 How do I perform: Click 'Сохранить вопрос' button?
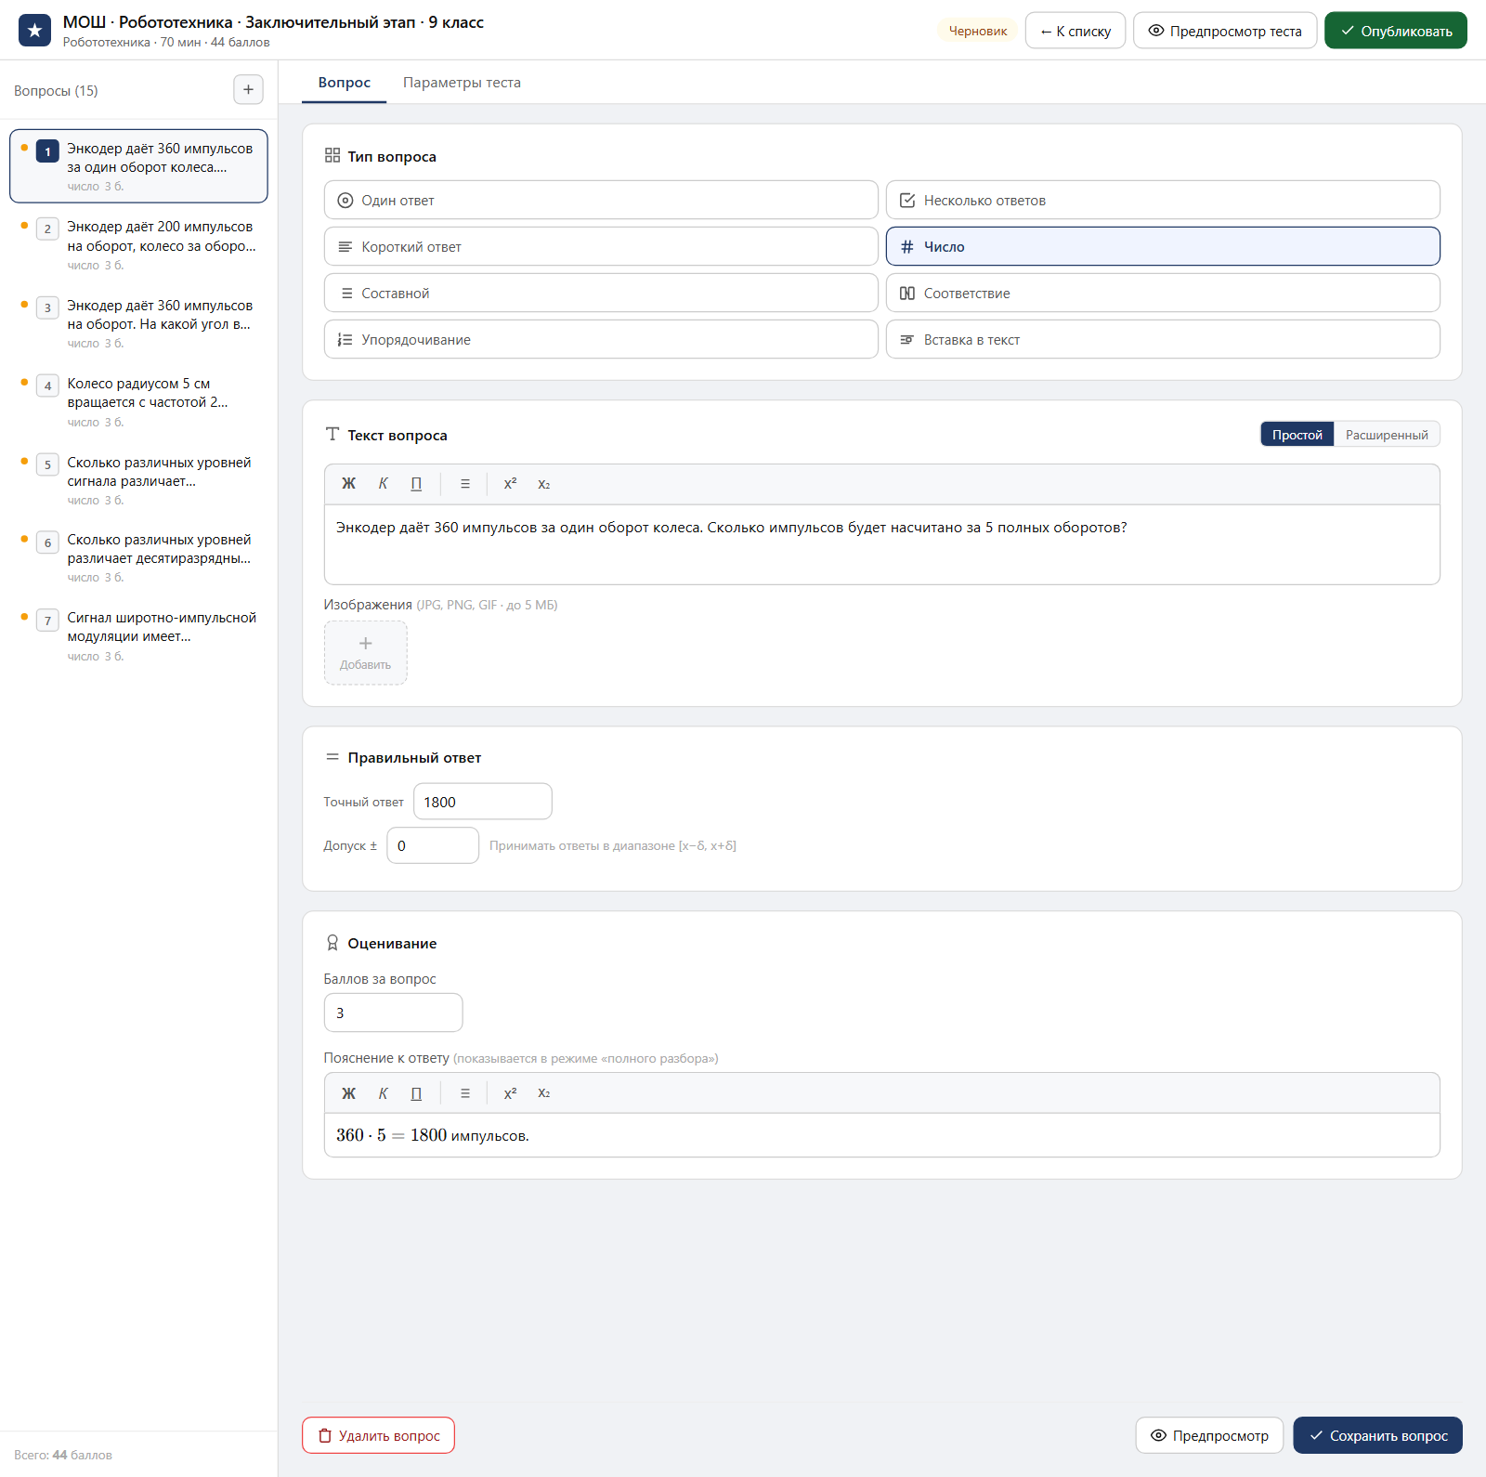click(x=1377, y=1435)
